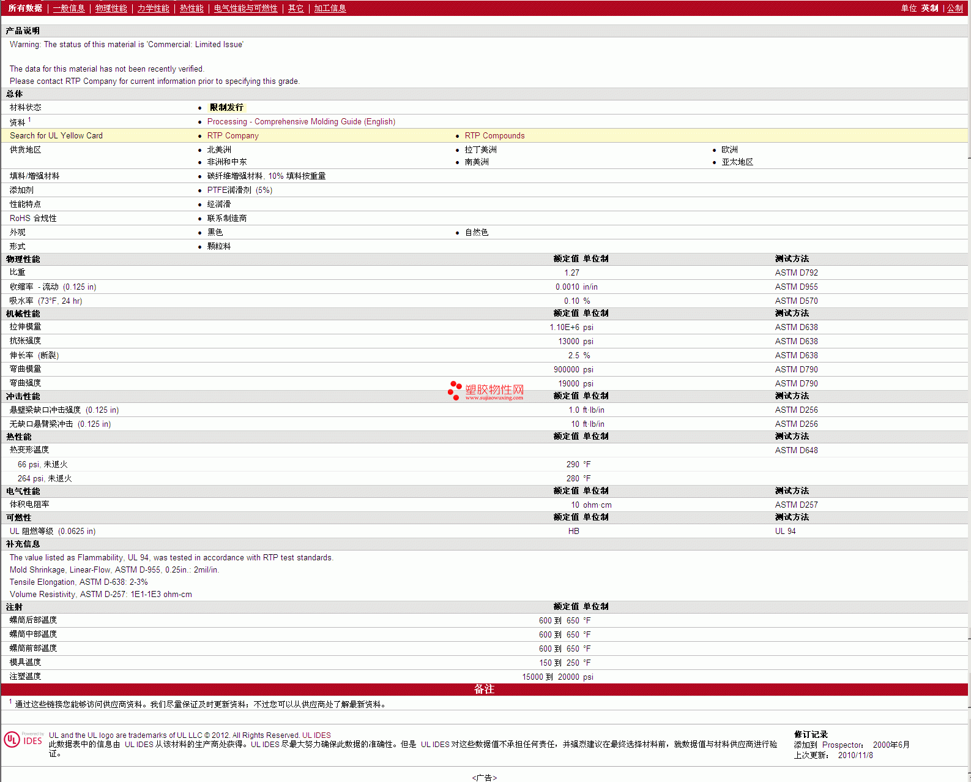971x782 pixels.
Task: Select the 所有数据 tab
Action: [x=25, y=9]
